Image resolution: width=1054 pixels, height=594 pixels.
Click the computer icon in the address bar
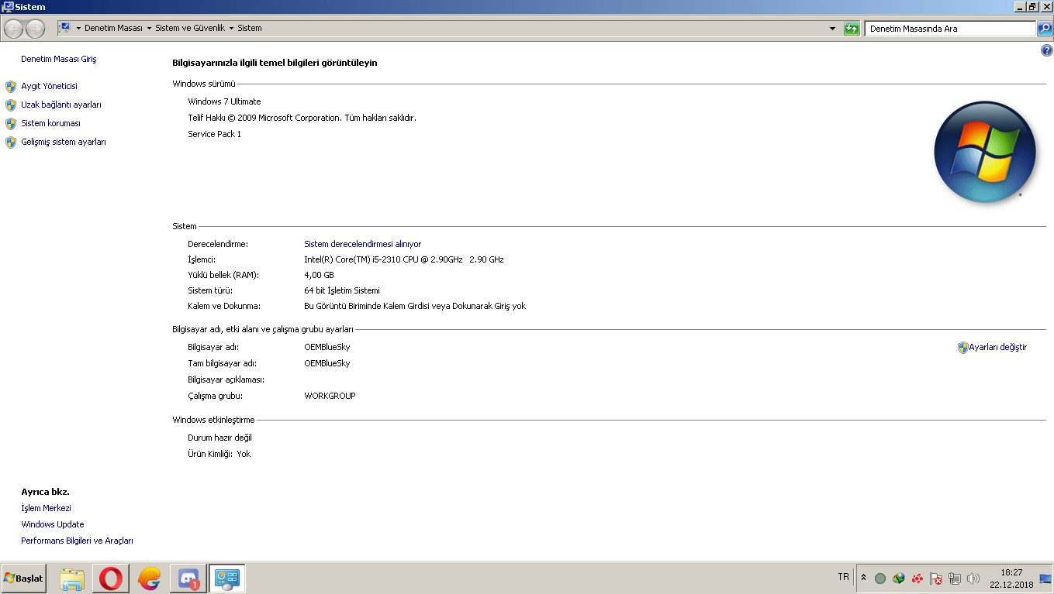65,28
